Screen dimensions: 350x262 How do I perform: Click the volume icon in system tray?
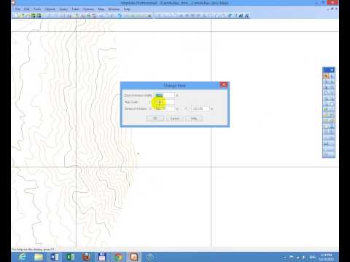tap(304, 257)
